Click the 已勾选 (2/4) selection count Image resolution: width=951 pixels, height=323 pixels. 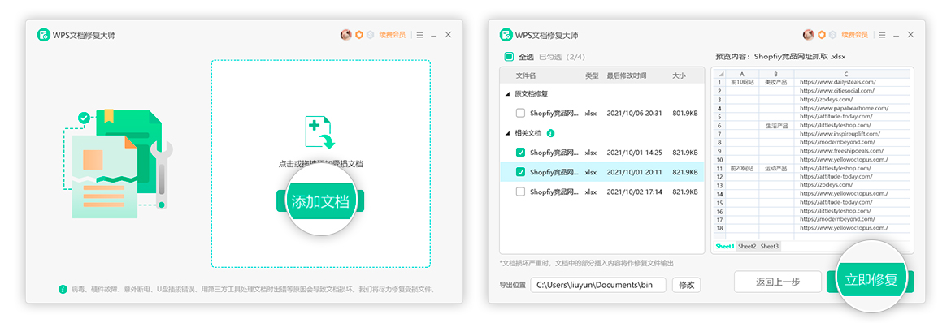pyautogui.click(x=562, y=57)
